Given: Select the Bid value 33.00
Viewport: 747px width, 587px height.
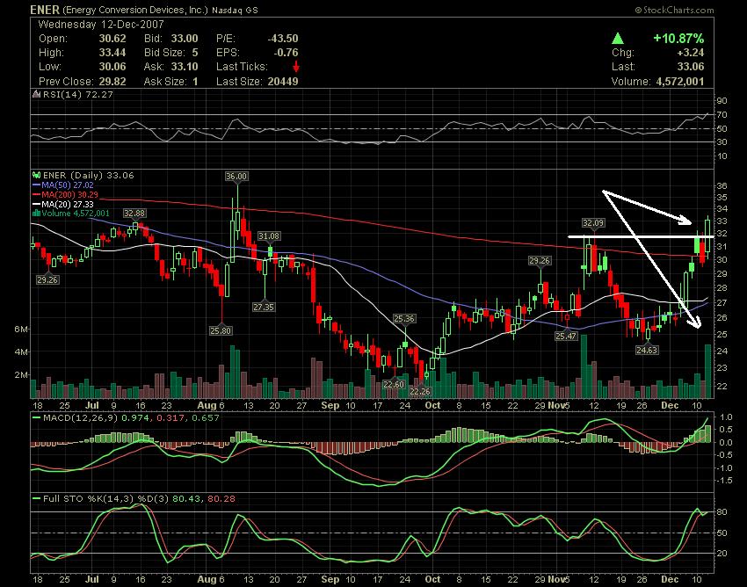Looking at the screenshot, I should click(185, 39).
